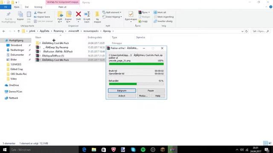Switch to large icons view button

270,143
